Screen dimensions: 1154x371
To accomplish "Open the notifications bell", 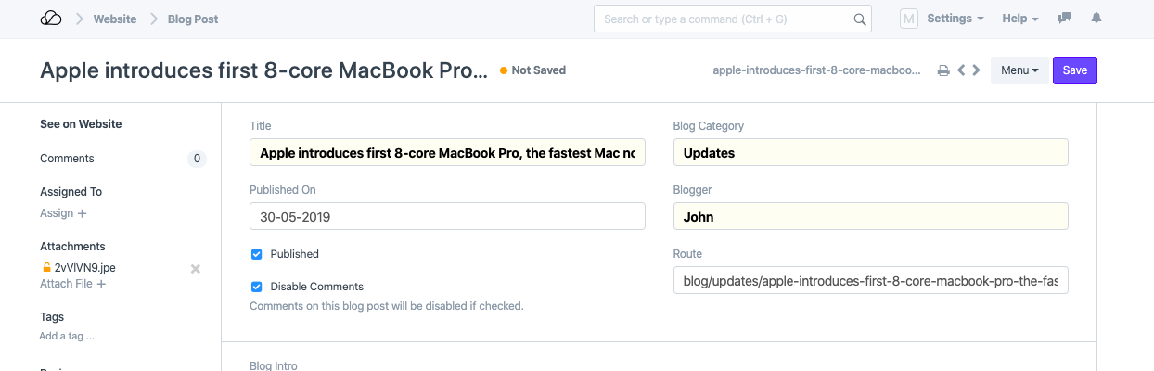I will [1096, 19].
